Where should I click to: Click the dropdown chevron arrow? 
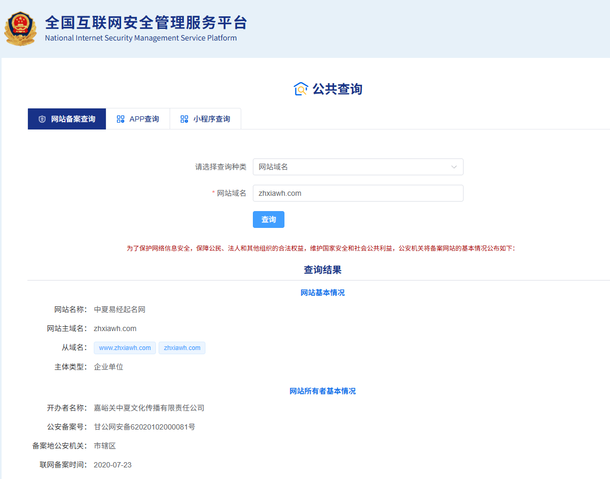tap(454, 167)
